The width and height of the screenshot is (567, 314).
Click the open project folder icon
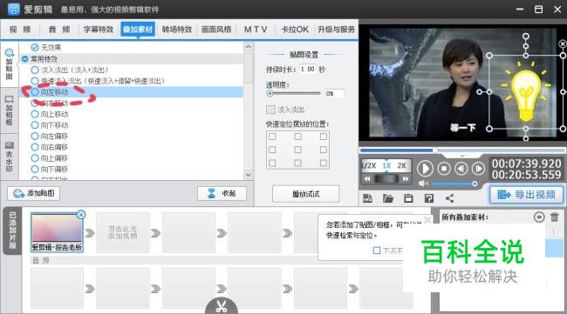pos(388,198)
